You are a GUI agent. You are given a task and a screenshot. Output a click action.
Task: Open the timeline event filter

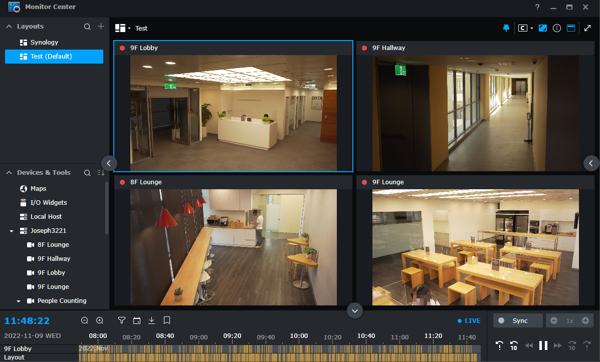tap(121, 320)
